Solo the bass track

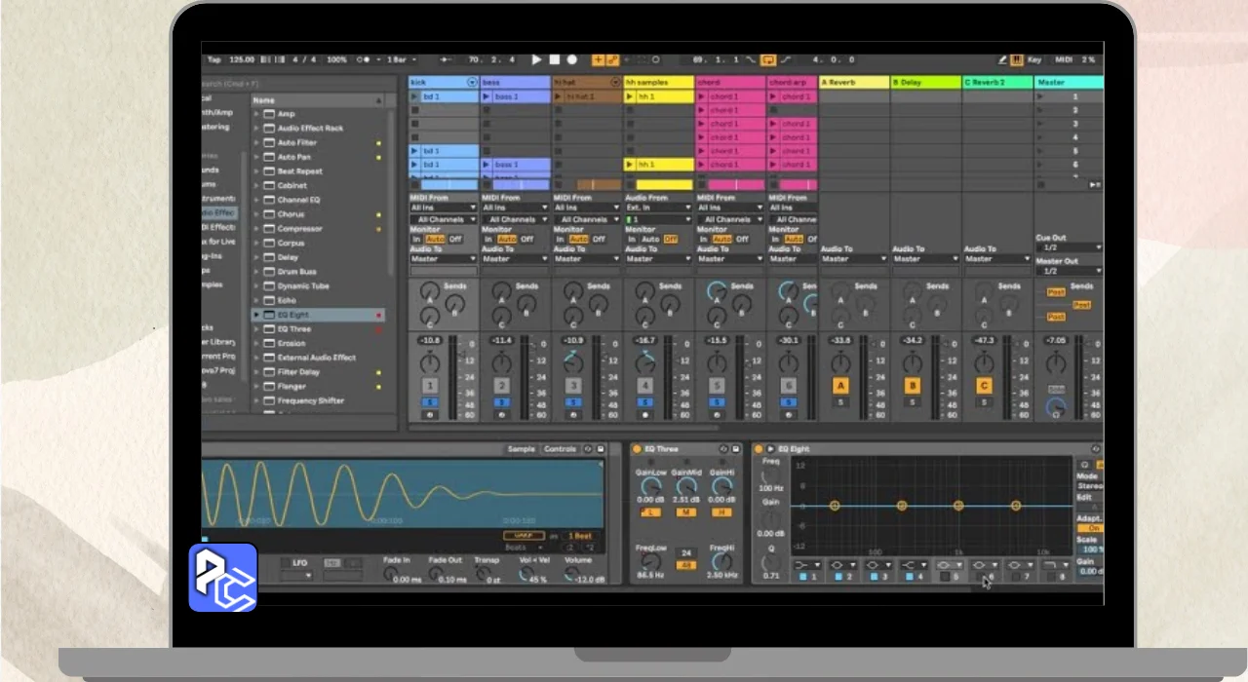coord(501,402)
